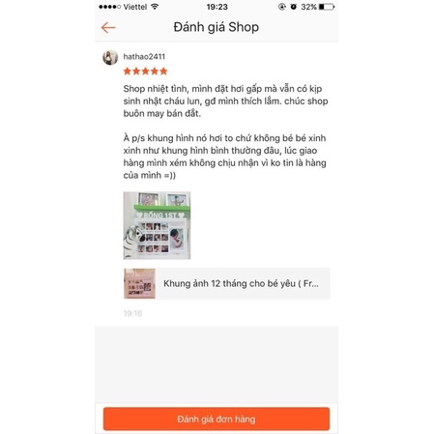Tap the Viettel carrier label
Image resolution: width=434 pixels, height=434 pixels.
point(135,7)
